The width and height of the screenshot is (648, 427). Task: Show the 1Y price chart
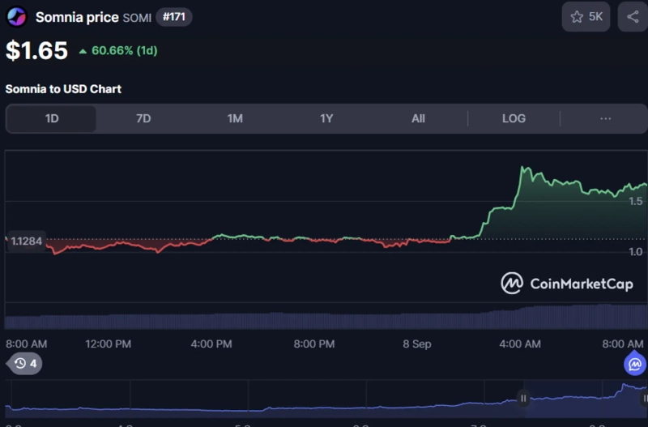pyautogui.click(x=326, y=118)
